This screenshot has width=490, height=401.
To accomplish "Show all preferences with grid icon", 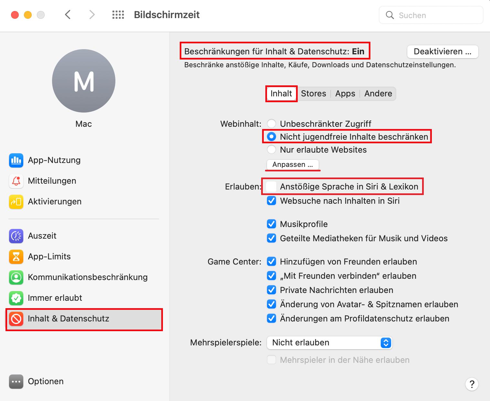I will [x=118, y=15].
